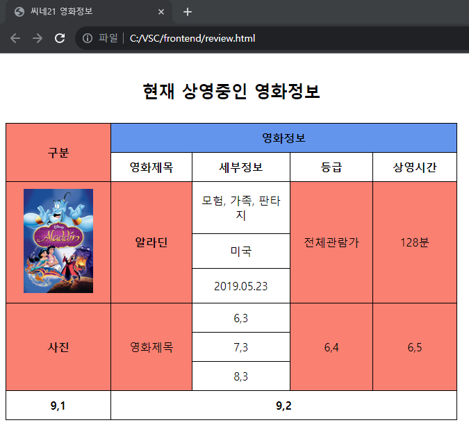Click the 상영시간 column header
The width and height of the screenshot is (469, 434).
pyautogui.click(x=415, y=167)
